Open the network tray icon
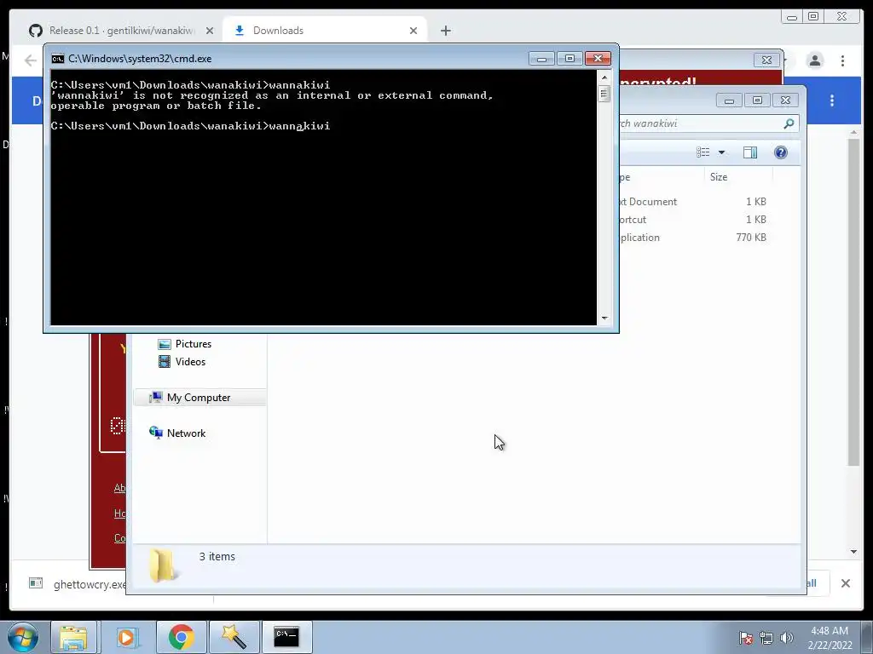 (766, 638)
